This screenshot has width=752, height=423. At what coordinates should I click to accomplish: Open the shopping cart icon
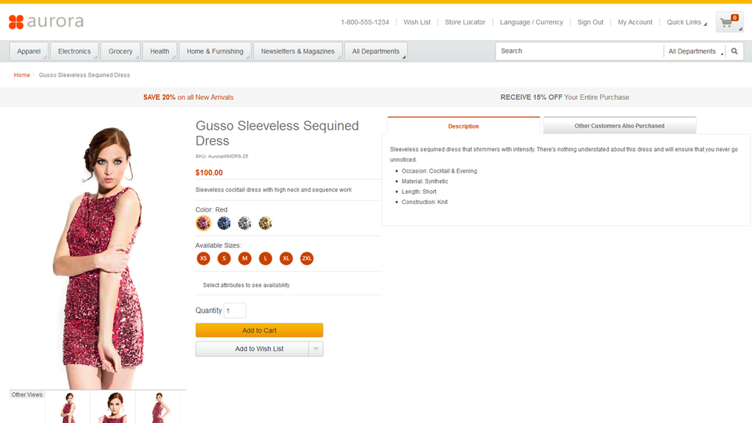pyautogui.click(x=729, y=22)
